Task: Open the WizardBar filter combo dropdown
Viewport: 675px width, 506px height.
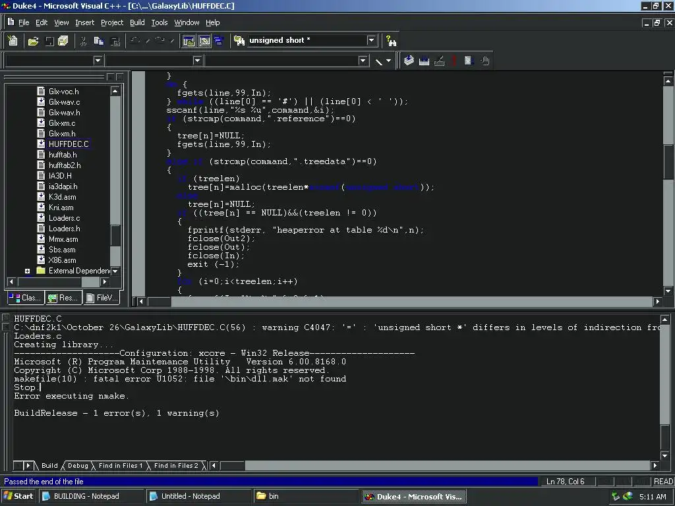Action: (x=197, y=61)
